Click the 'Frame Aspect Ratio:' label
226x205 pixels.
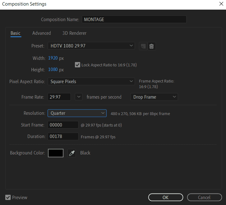(x=157, y=81)
